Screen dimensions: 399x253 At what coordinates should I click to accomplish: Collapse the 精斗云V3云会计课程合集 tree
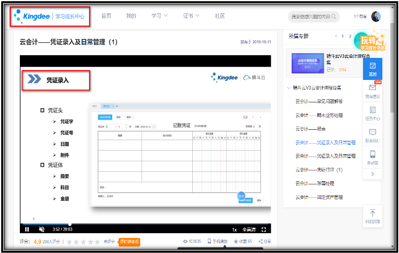[288, 87]
